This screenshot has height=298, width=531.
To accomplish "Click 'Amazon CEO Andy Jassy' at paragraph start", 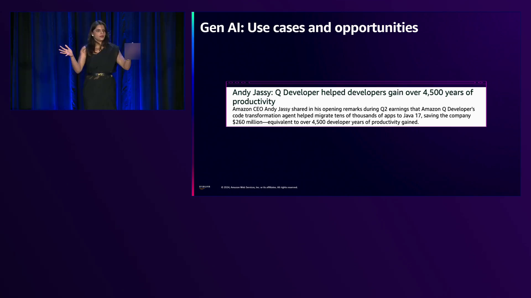I will click(261, 109).
